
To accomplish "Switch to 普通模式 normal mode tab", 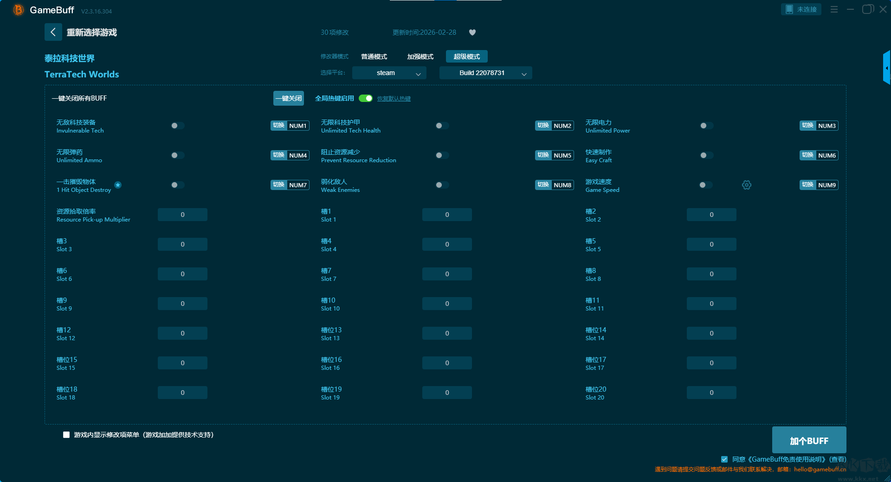I will click(374, 57).
